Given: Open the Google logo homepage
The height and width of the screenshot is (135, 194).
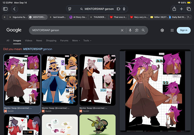Looking at the screenshot, I should 14,30.
